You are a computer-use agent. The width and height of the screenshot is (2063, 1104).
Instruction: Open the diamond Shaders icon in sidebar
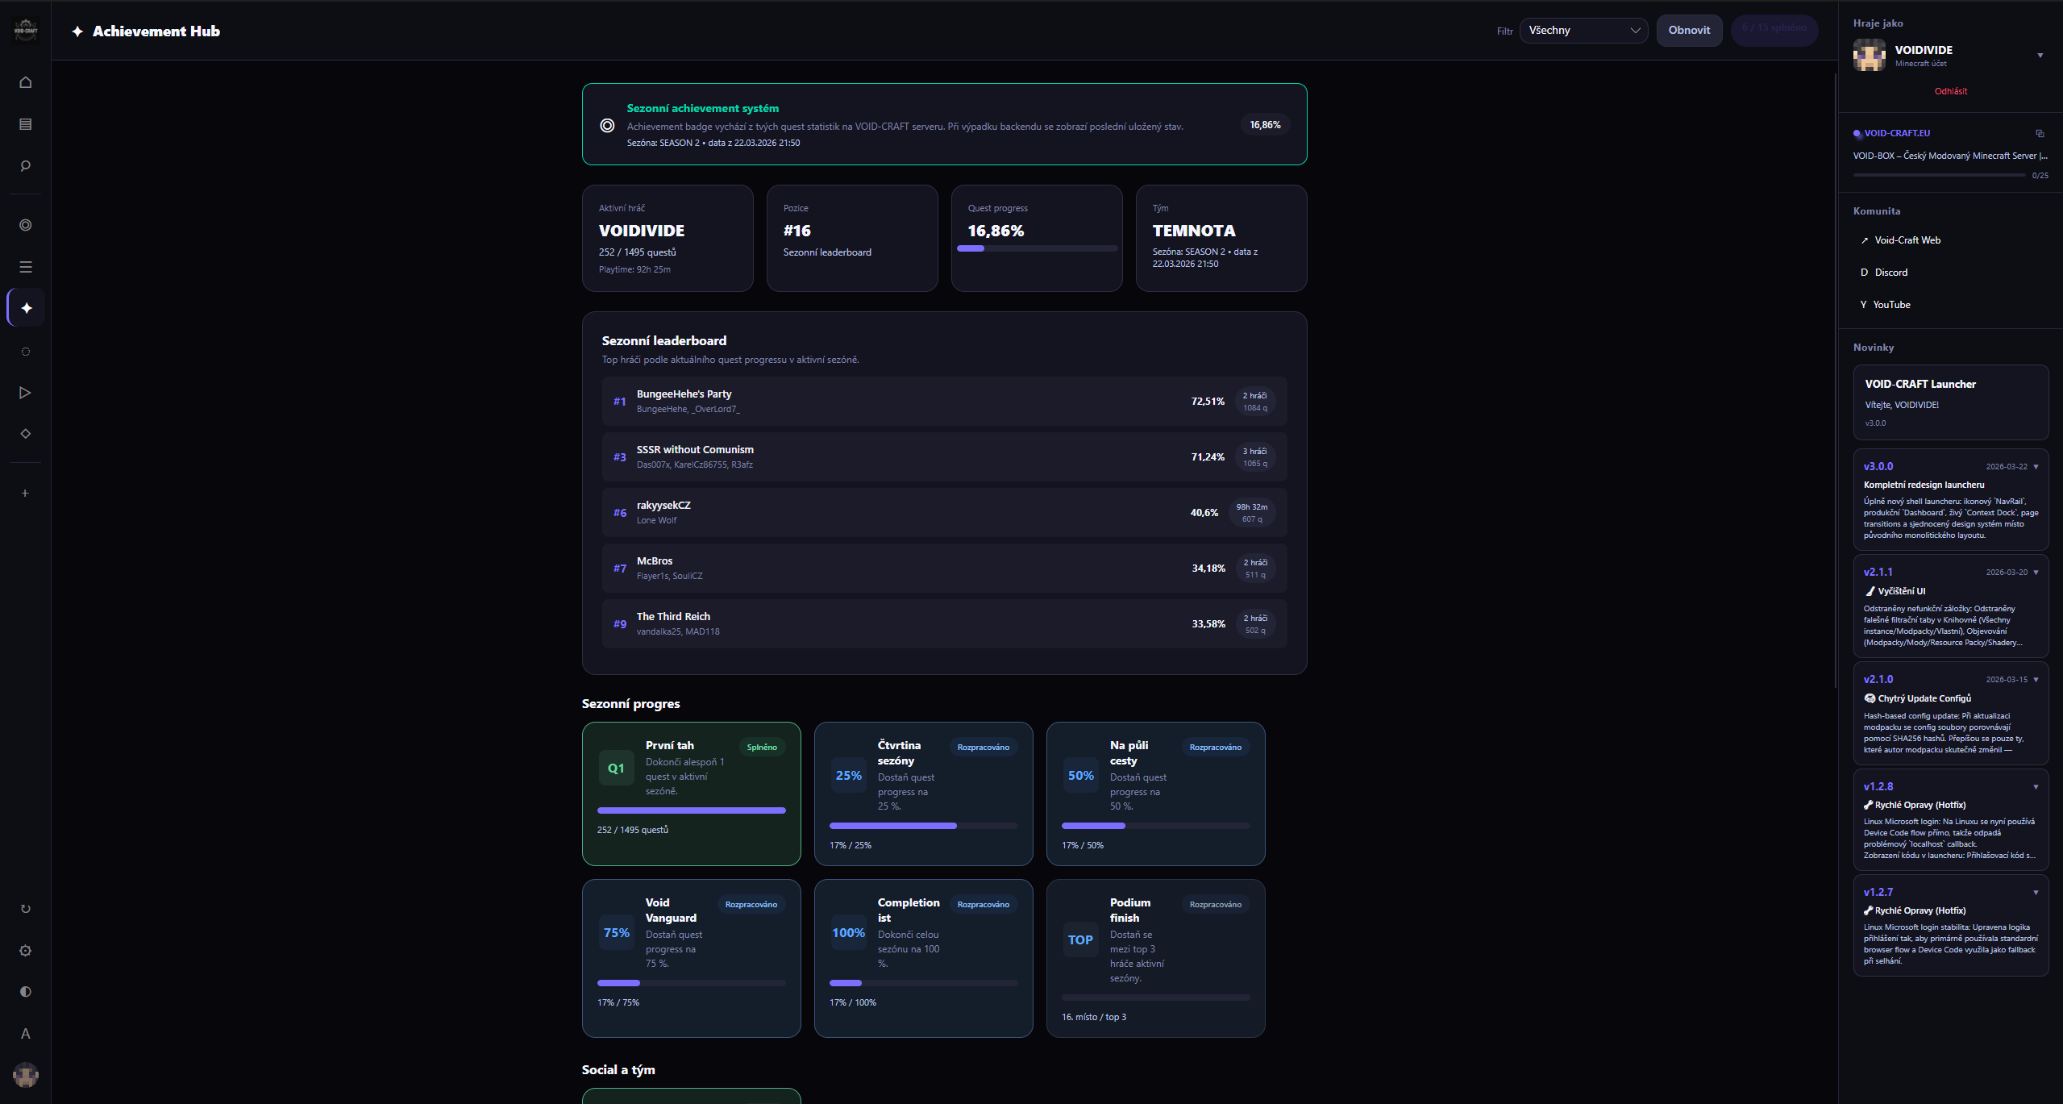[25, 433]
